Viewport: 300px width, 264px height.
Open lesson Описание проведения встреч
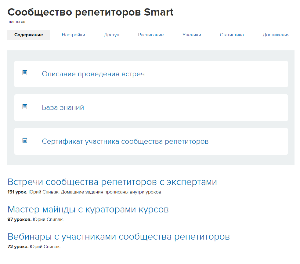pyautogui.click(x=93, y=74)
